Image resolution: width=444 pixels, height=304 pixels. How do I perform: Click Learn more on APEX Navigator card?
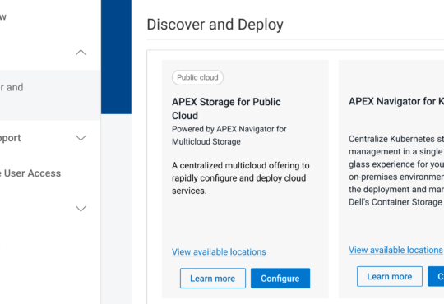[390, 277]
